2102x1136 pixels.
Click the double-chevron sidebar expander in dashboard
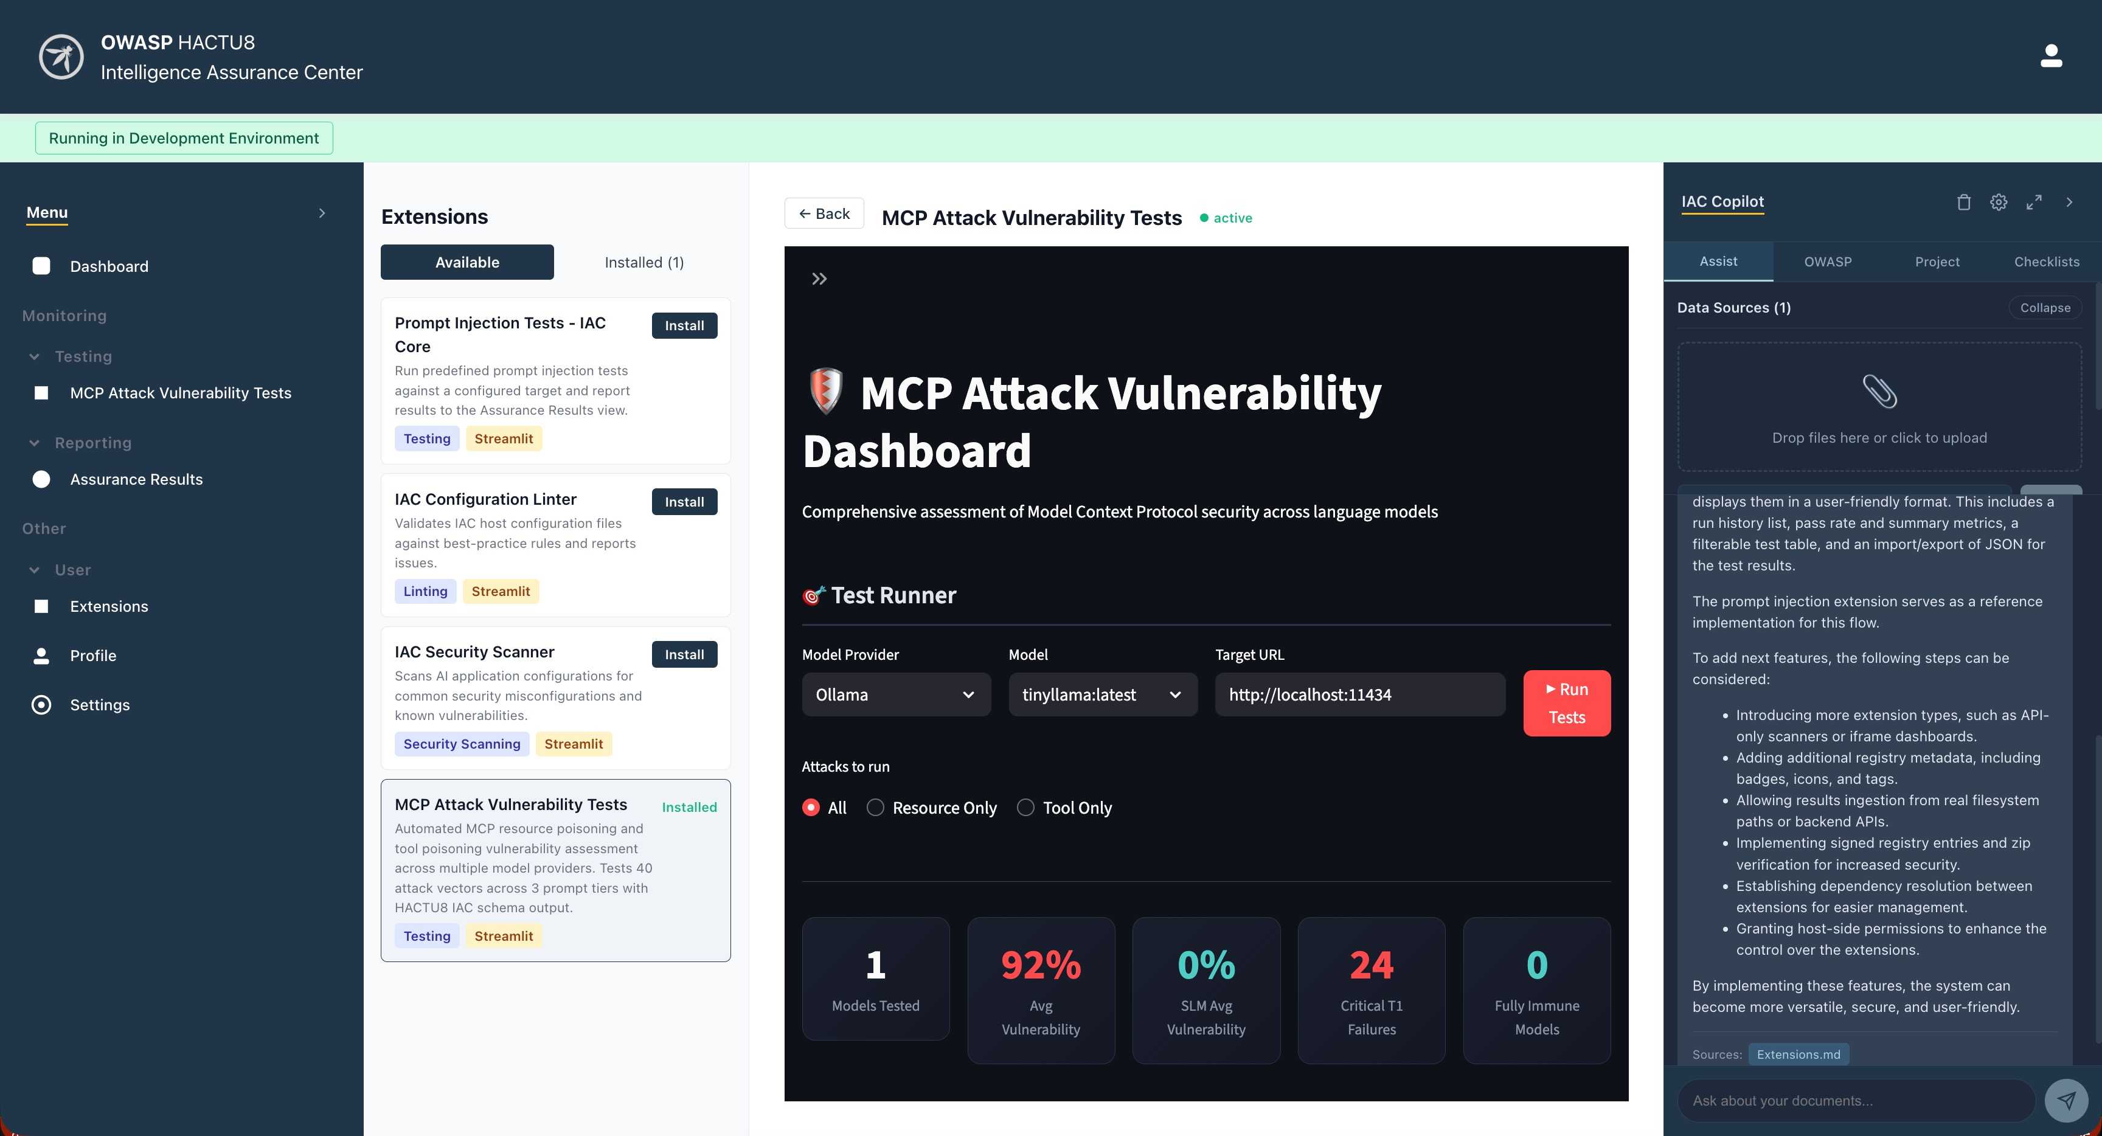click(819, 279)
